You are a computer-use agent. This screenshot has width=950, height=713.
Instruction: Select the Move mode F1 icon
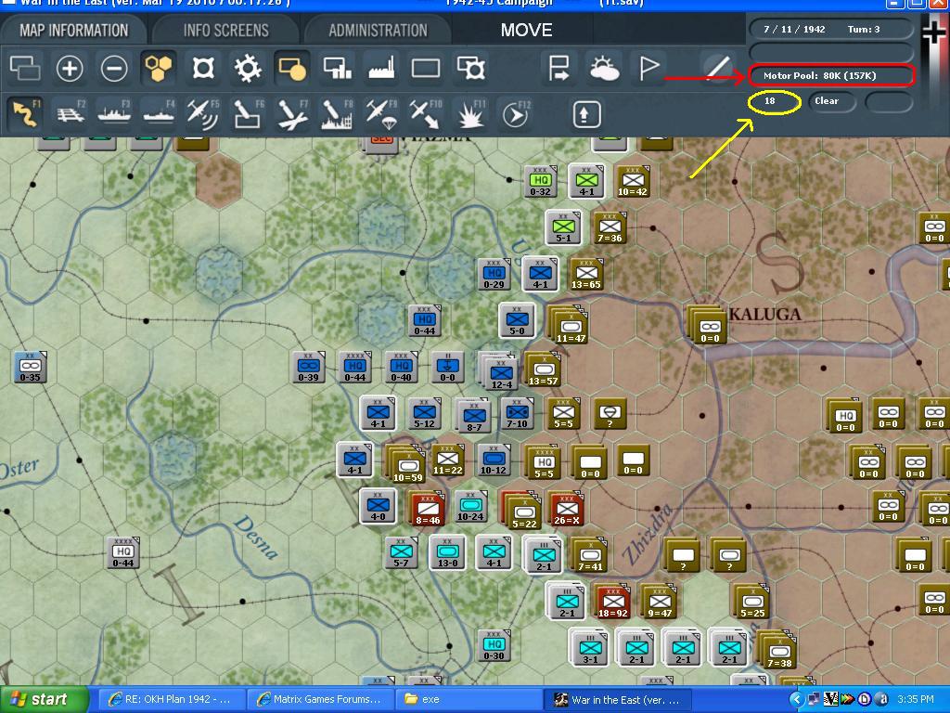tap(25, 113)
